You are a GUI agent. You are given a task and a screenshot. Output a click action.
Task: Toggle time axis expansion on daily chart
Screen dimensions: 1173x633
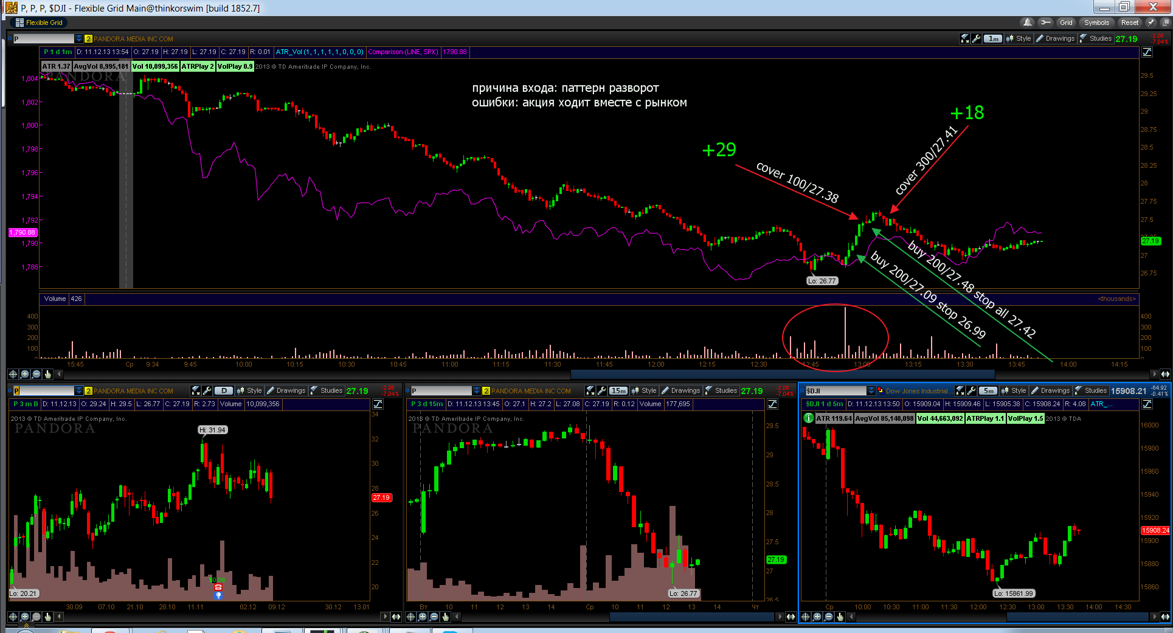[396, 617]
